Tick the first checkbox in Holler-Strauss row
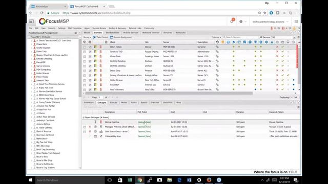Screen dimensions: 328x184 [85, 80]
